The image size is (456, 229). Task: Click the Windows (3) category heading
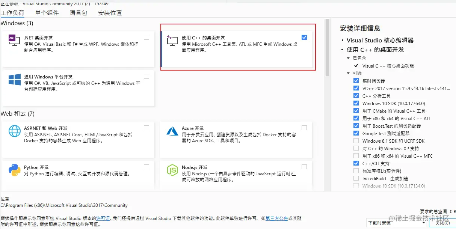17,23
